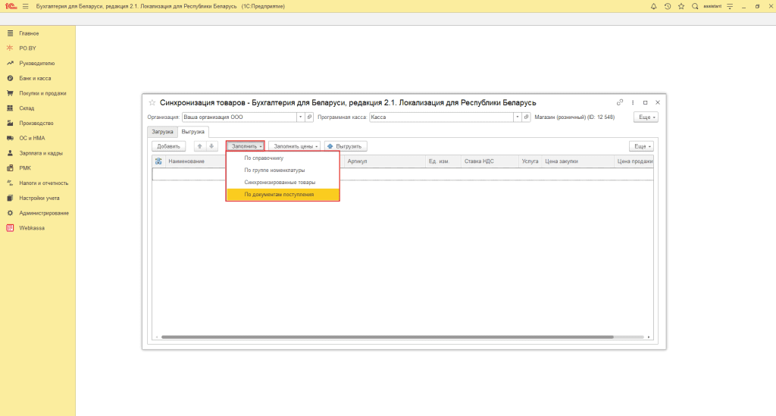Expand the Организация dropdown arrow
This screenshot has height=416, width=776.
tap(300, 117)
